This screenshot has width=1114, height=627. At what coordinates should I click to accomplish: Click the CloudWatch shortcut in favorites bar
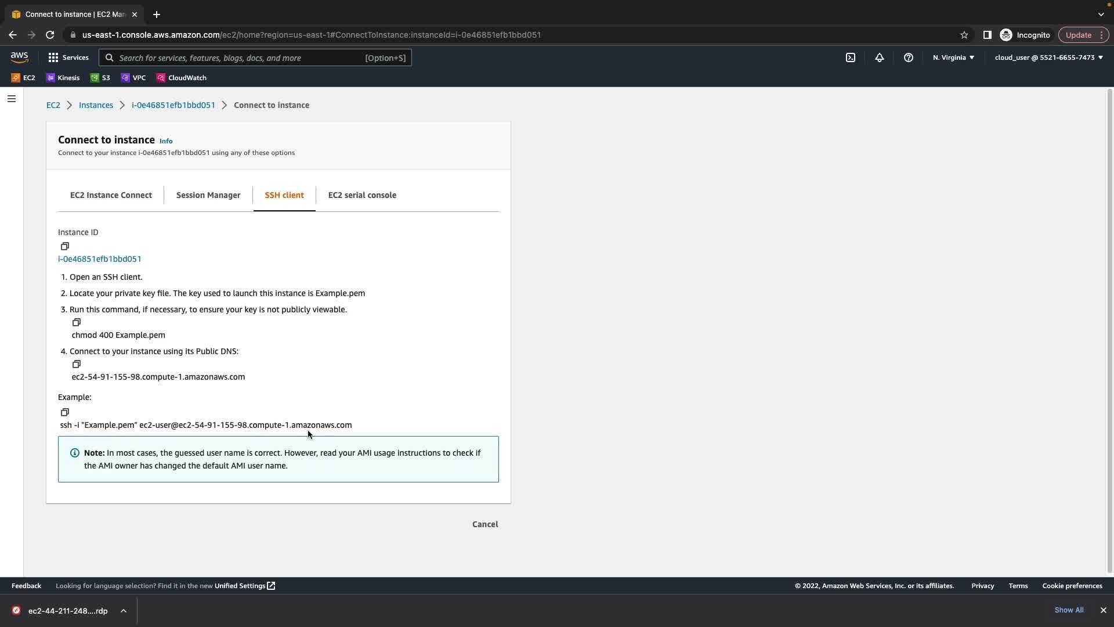[x=181, y=78]
